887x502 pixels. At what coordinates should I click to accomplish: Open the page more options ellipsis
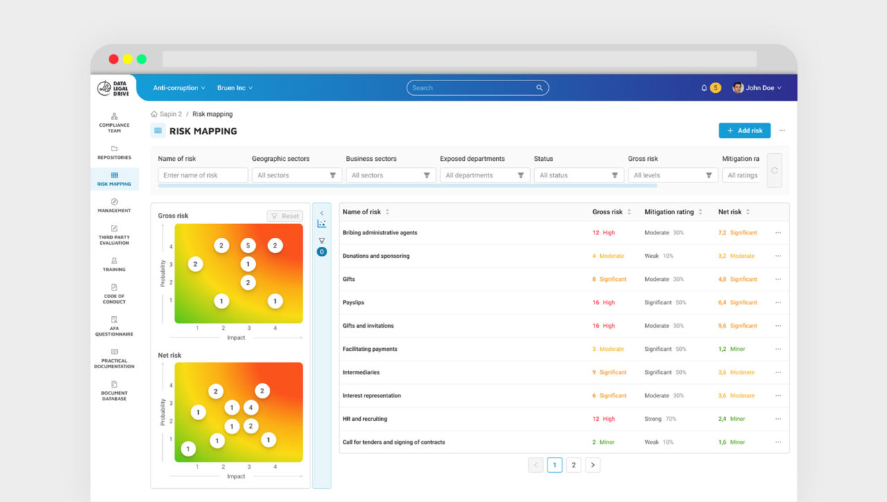point(782,130)
